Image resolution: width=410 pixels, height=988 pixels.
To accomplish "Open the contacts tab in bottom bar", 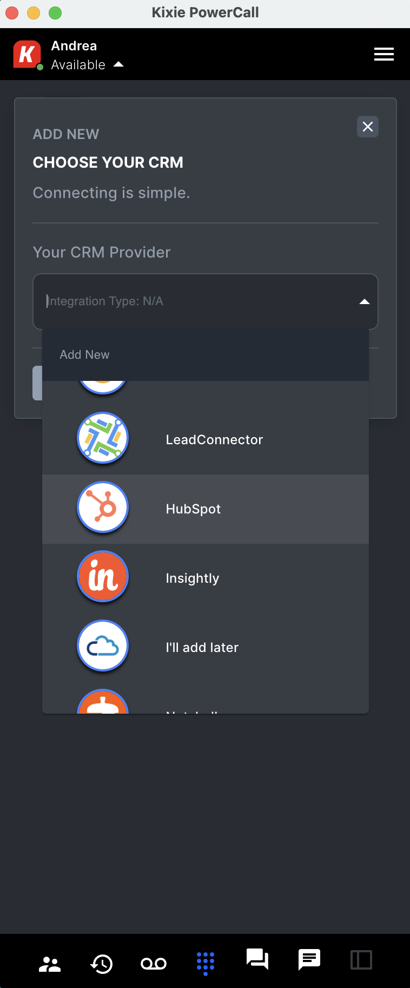I will (50, 964).
